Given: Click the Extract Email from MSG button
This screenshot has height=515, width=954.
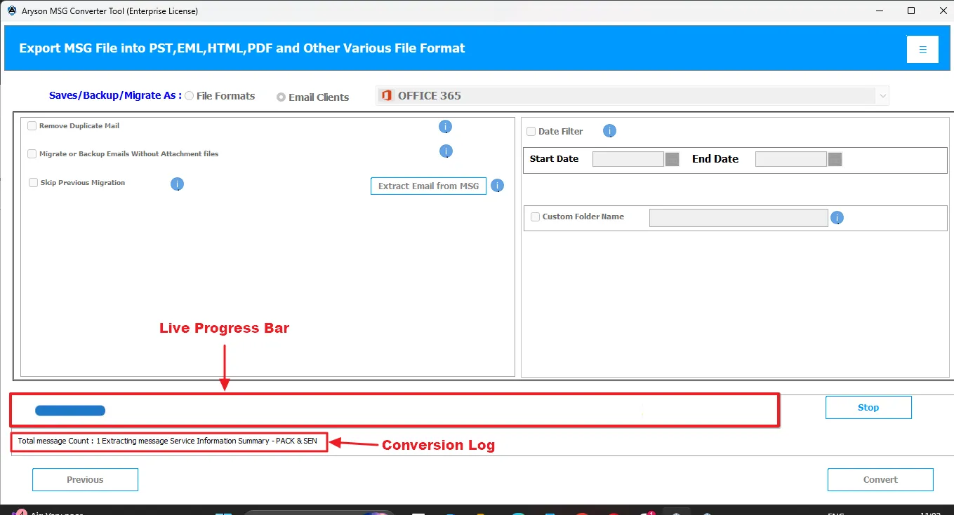Looking at the screenshot, I should click(428, 186).
